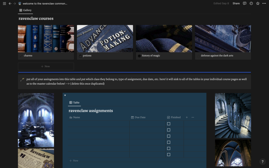Viewport: 269px width, 168px height.
Task: Favorite this page with the star
Action: [258, 3]
